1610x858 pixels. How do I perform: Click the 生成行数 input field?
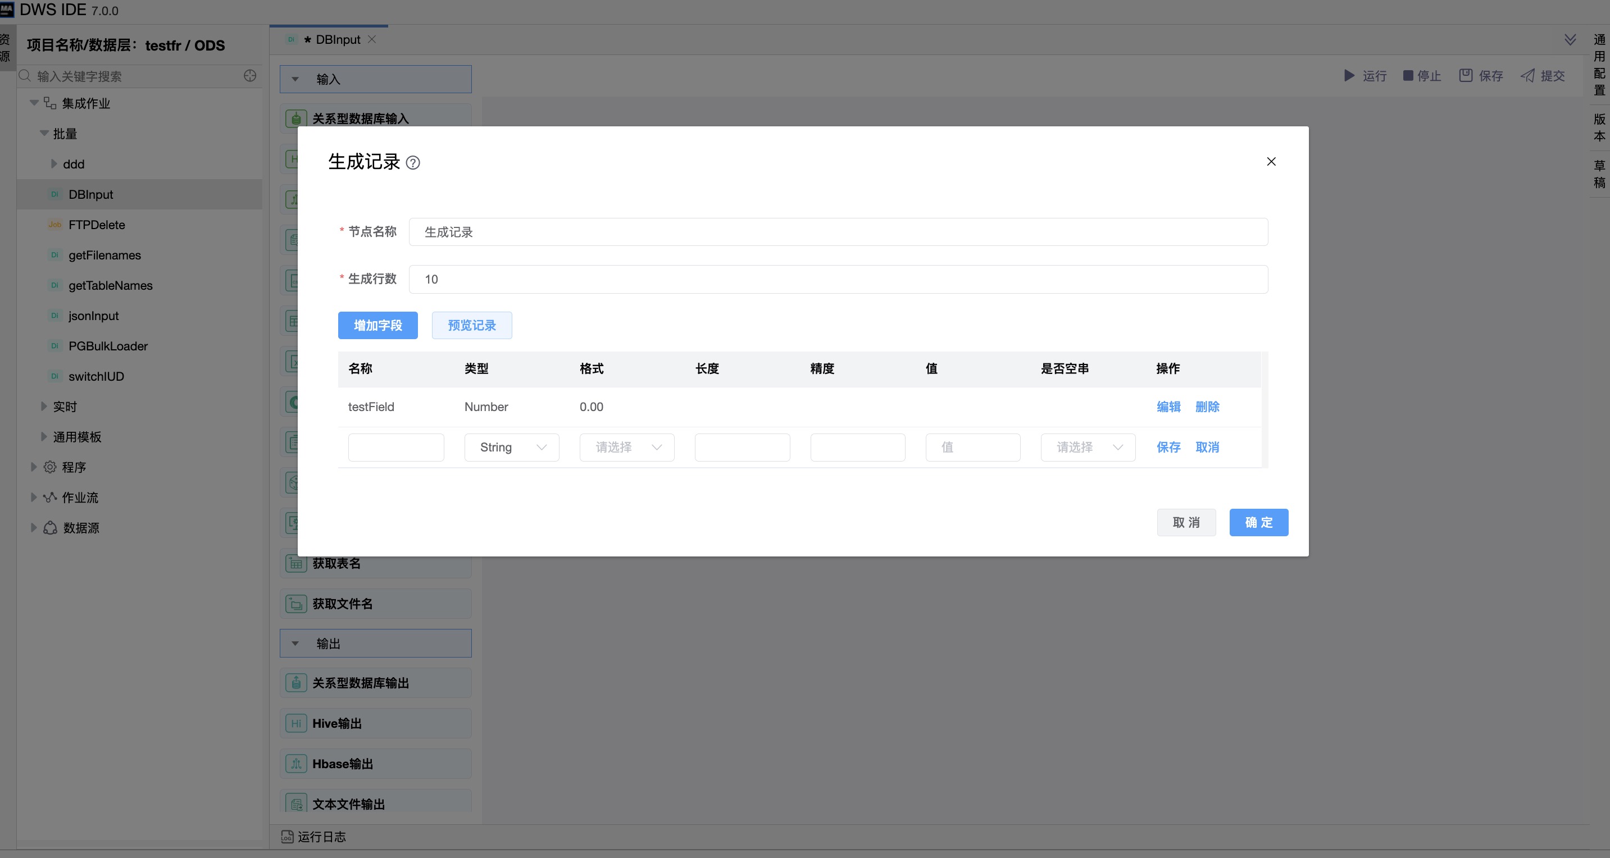[x=838, y=279]
